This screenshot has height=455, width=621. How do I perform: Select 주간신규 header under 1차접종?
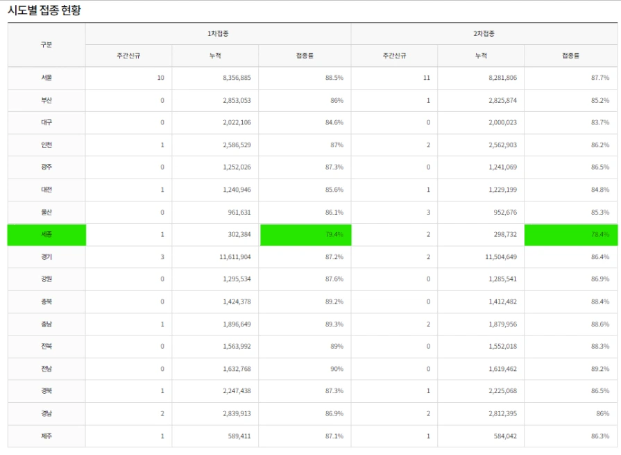pyautogui.click(x=128, y=56)
